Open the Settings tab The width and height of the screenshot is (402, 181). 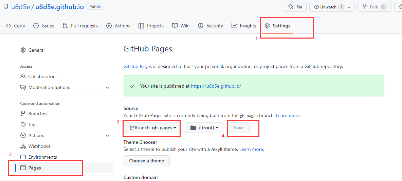point(277,26)
